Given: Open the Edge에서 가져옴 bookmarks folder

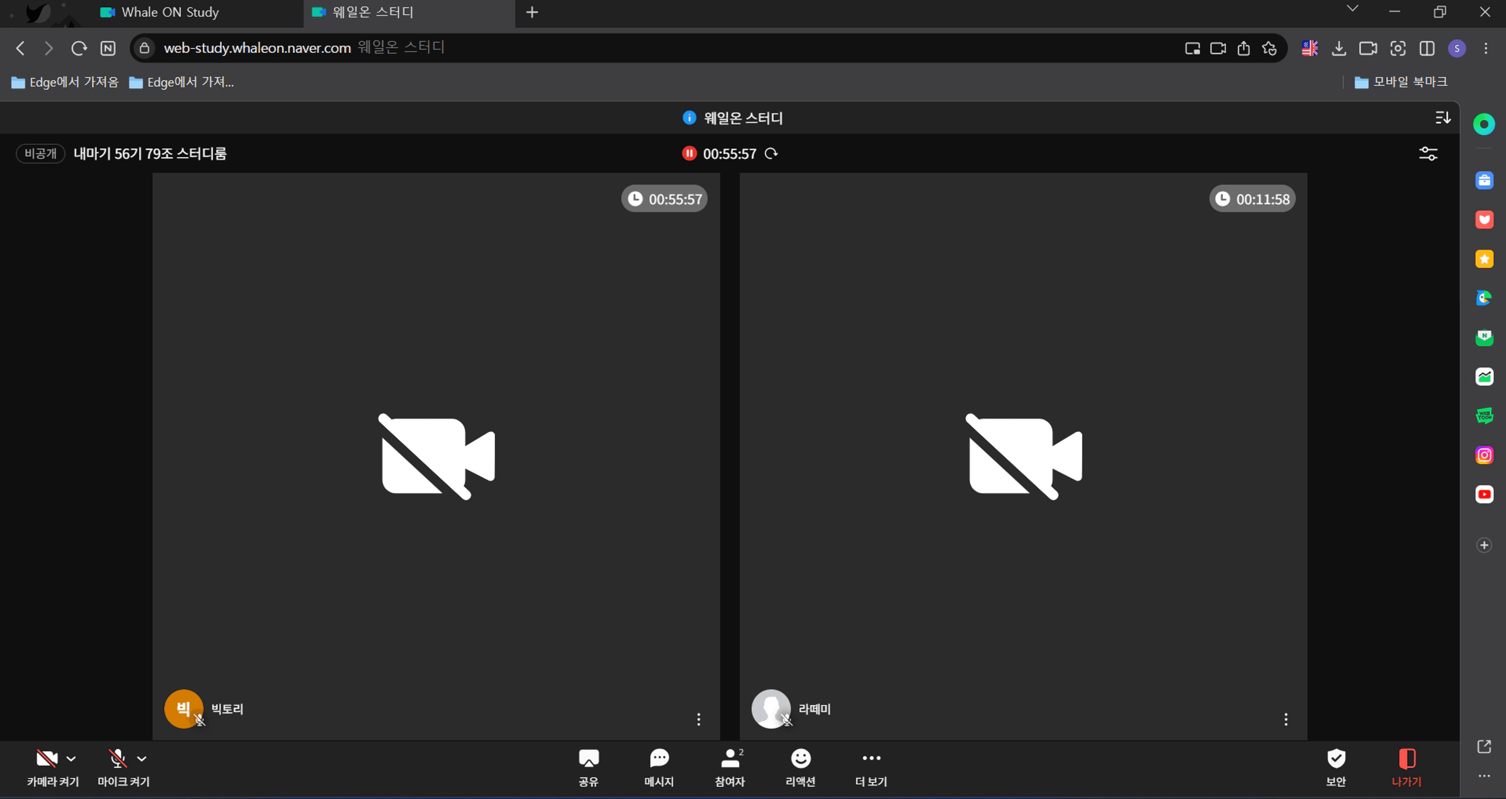Looking at the screenshot, I should (65, 82).
